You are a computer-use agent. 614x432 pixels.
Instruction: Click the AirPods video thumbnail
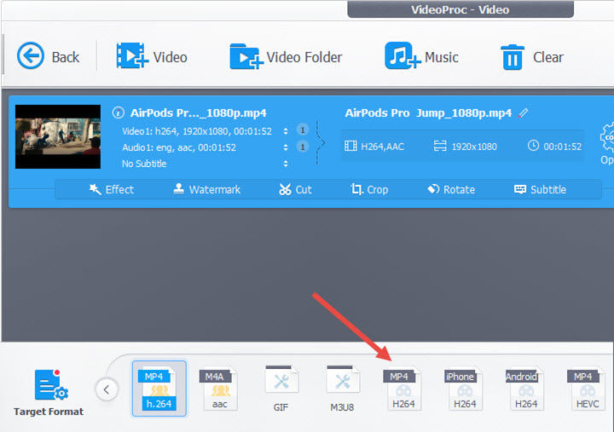pyautogui.click(x=58, y=136)
